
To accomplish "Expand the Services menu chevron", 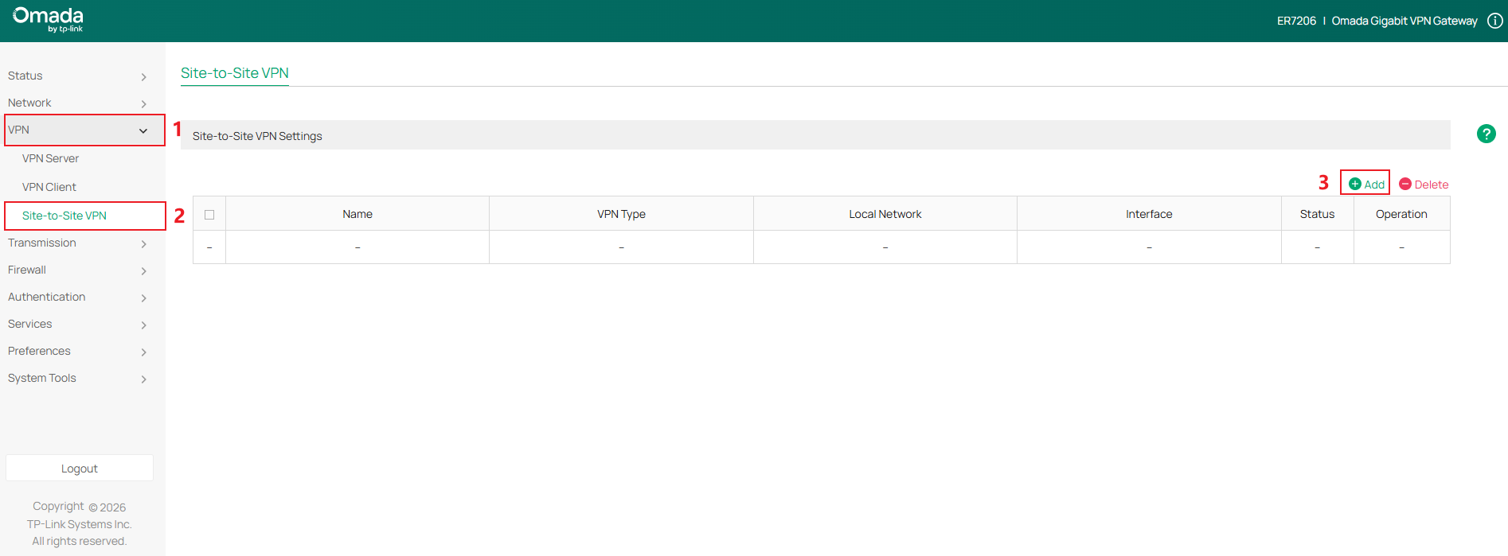I will [143, 325].
